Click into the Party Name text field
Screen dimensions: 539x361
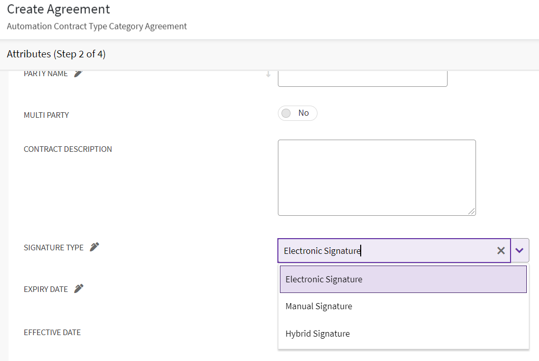[362, 78]
